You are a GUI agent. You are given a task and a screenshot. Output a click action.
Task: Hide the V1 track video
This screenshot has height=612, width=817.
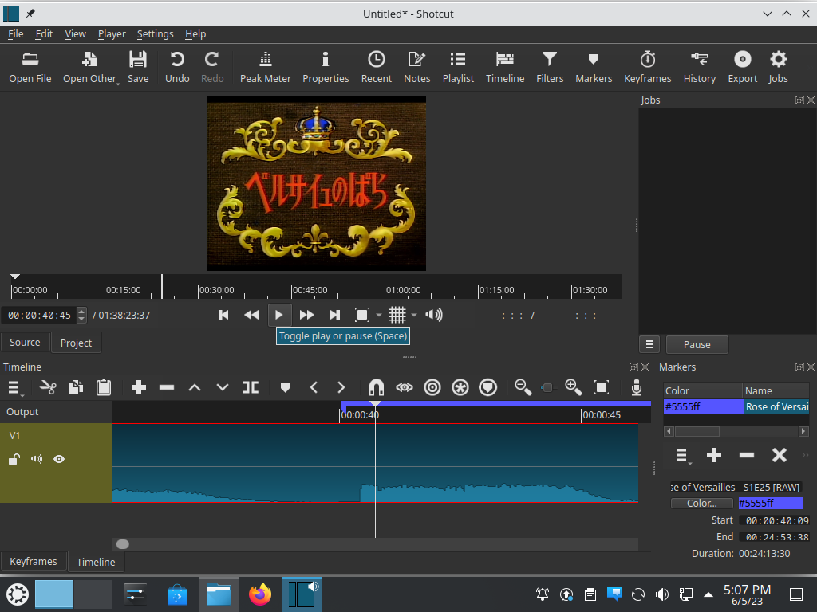[x=59, y=459]
